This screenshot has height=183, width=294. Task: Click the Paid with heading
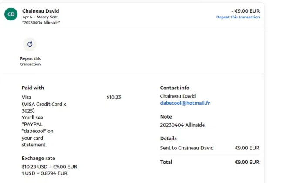[x=33, y=88]
